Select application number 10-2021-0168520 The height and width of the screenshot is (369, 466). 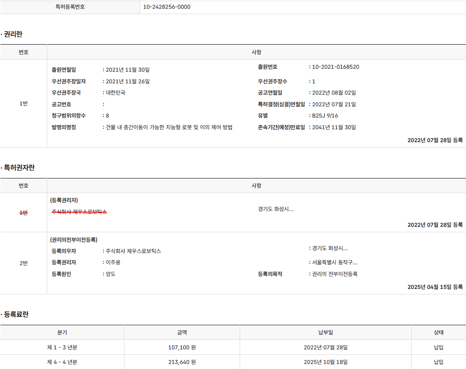click(335, 67)
